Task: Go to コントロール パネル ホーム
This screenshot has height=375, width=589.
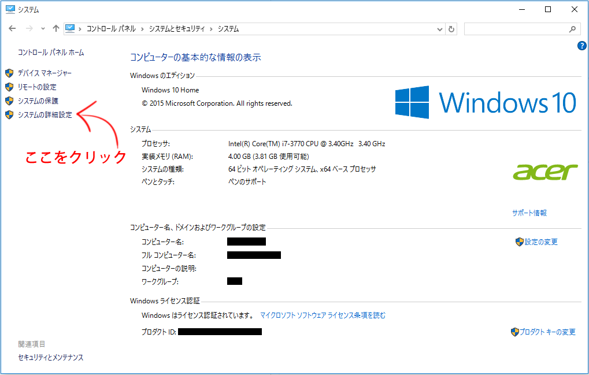Action: tap(51, 53)
